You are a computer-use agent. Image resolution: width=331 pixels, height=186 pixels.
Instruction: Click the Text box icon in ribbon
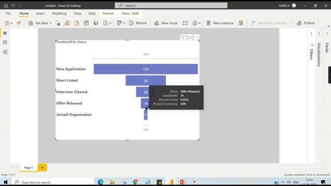coord(185,23)
